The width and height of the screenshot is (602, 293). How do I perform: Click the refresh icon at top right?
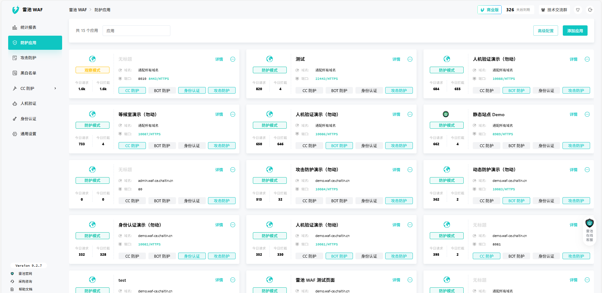tap(590, 10)
